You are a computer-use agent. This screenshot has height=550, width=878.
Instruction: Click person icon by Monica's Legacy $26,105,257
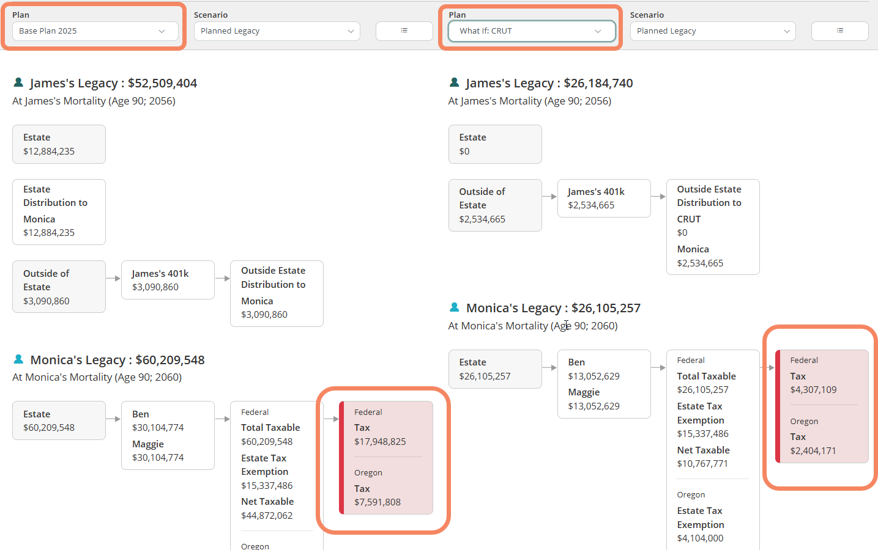(454, 307)
